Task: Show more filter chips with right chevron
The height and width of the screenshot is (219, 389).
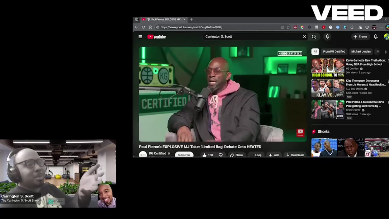Action: [x=386, y=52]
